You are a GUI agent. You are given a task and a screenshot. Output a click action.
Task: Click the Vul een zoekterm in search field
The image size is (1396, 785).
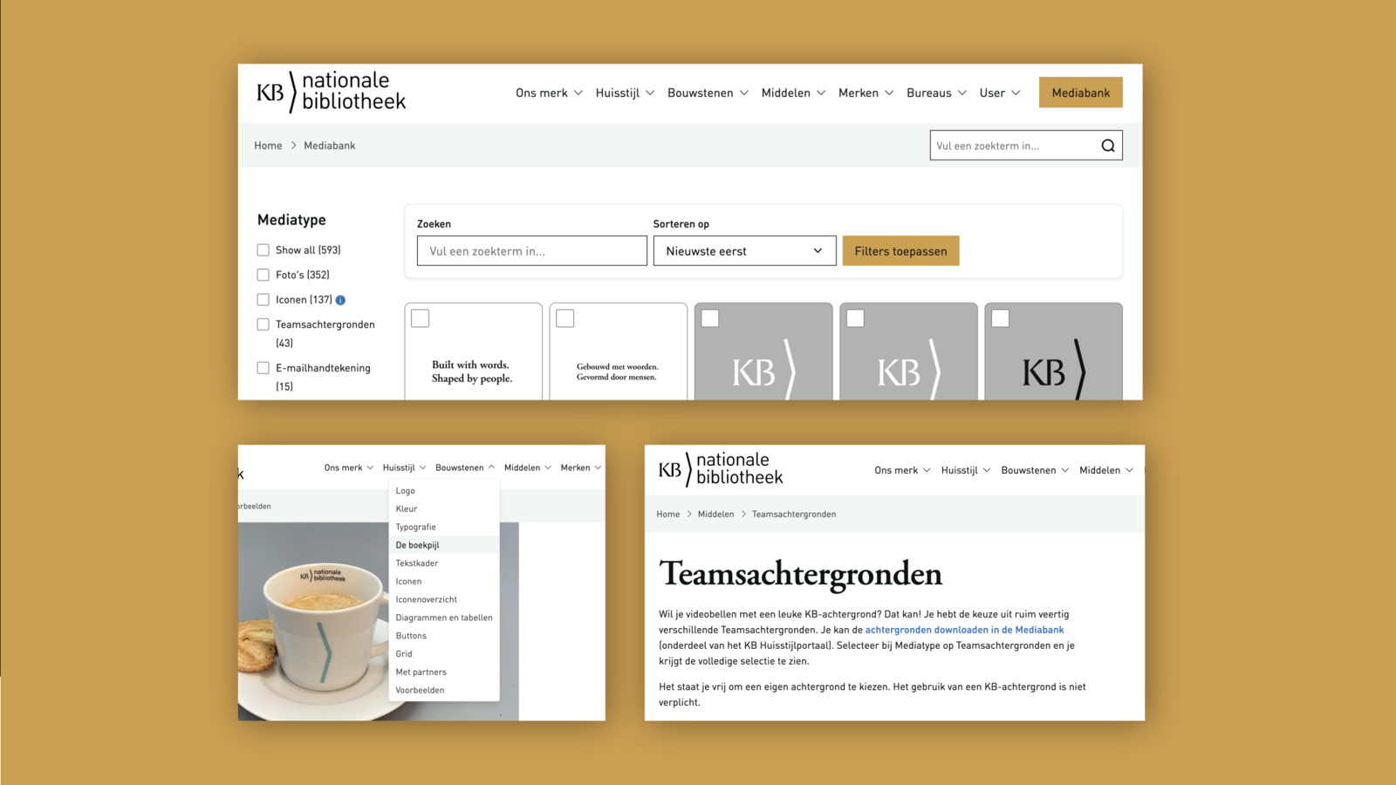tap(531, 250)
